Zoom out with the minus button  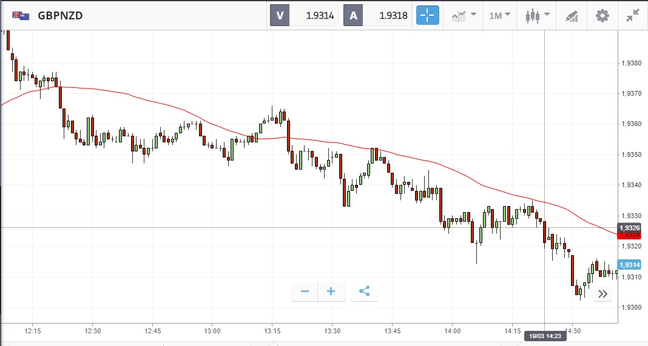pos(305,291)
